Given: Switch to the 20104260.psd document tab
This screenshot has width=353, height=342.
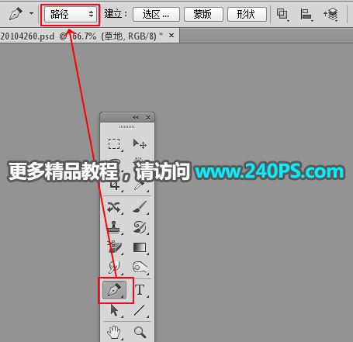Looking at the screenshot, I should click(x=81, y=36).
